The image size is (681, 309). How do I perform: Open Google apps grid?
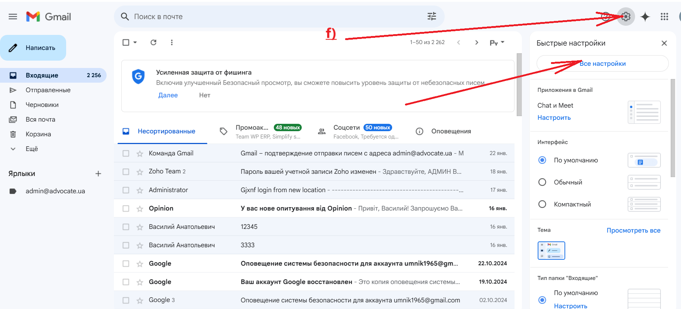664,17
